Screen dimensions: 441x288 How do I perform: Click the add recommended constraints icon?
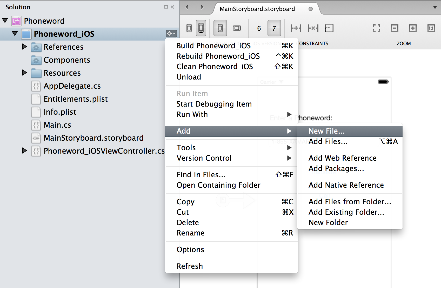pyautogui.click(x=296, y=28)
